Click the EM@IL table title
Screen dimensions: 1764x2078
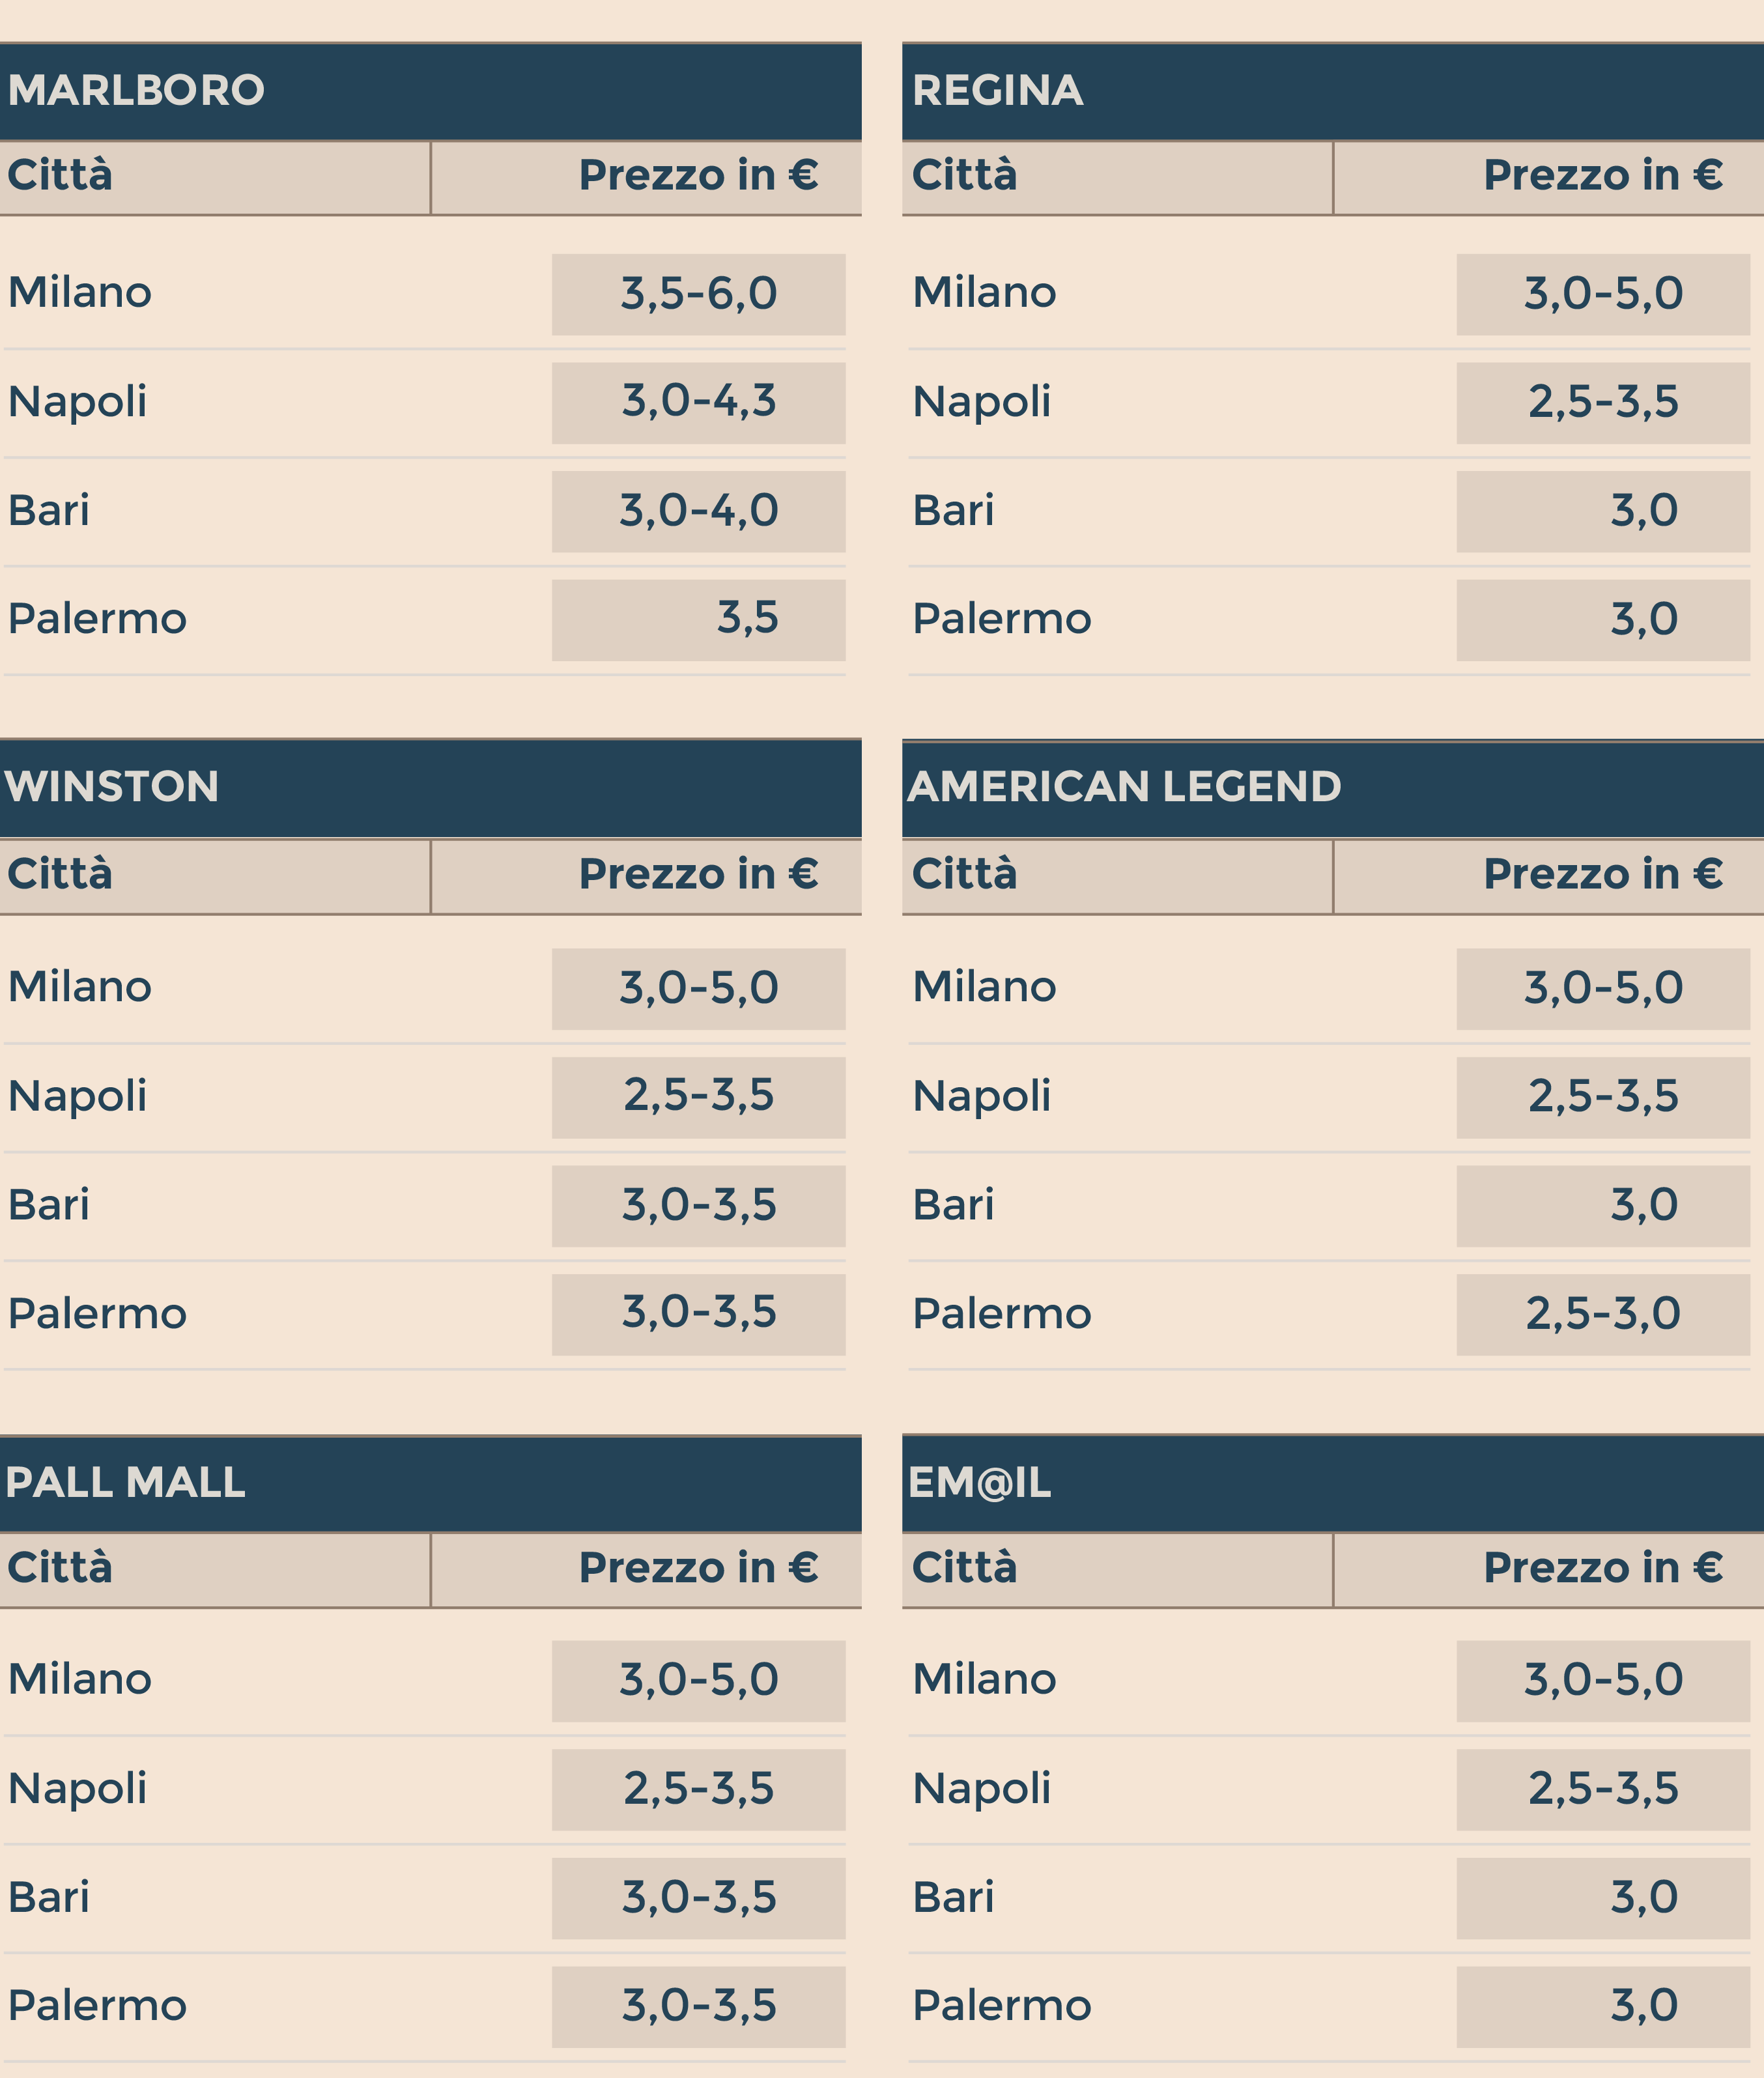pyautogui.click(x=979, y=1482)
